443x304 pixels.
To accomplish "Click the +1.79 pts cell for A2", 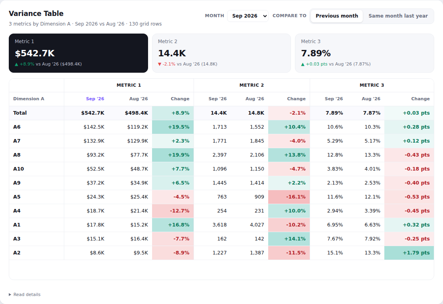I will [409, 253].
